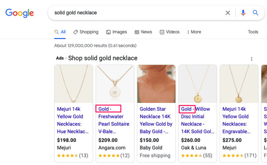The height and width of the screenshot is (165, 267).
Task: Open Mejuri Hue Necklace product link
Action: [x=73, y=120]
